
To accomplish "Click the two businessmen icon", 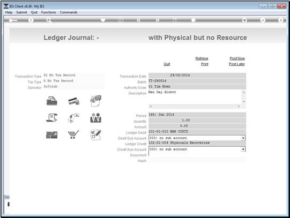I will point(95,118).
